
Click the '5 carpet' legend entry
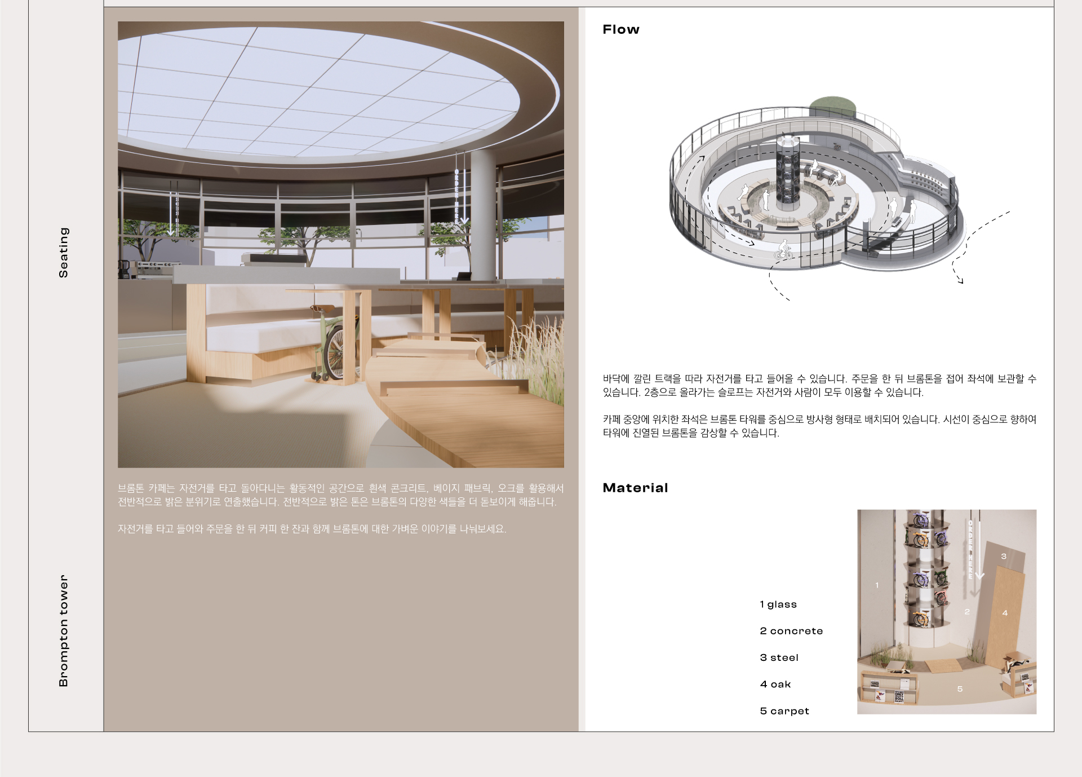[x=784, y=711]
